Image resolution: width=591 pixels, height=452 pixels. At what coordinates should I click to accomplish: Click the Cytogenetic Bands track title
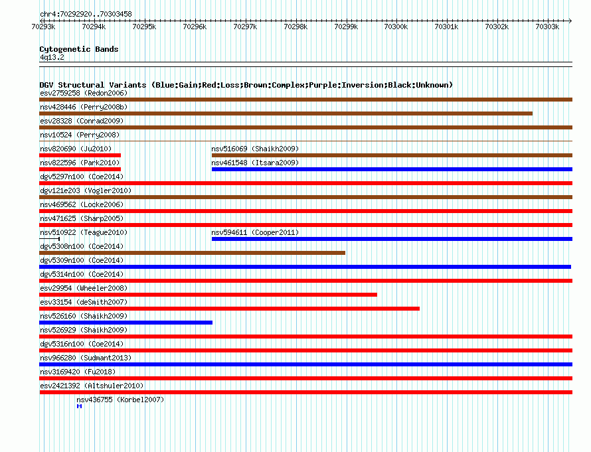[79, 49]
